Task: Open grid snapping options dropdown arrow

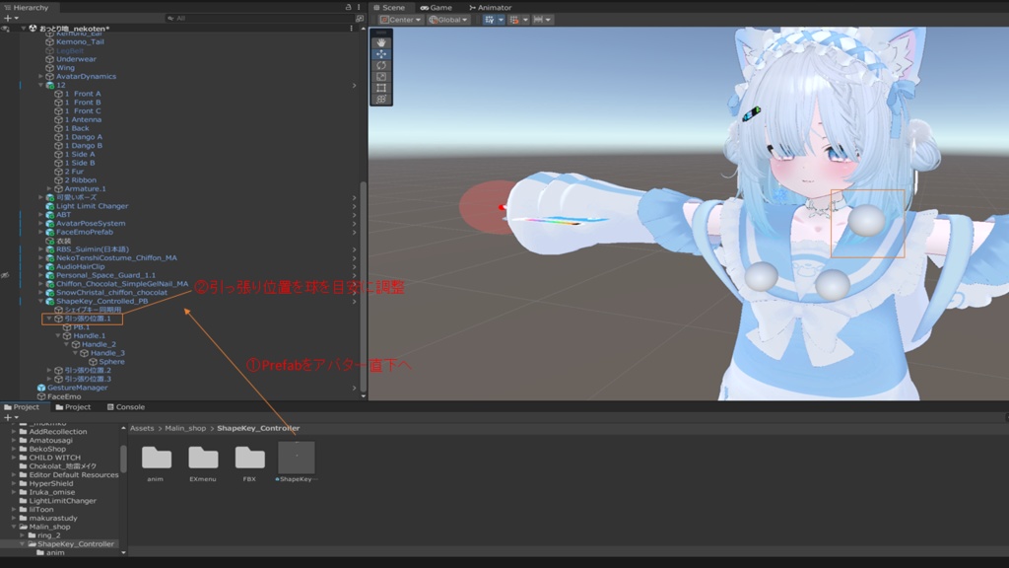Action: point(501,20)
